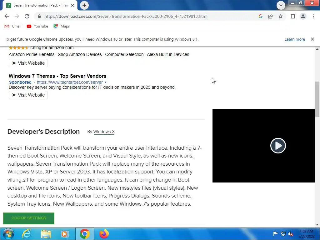Open Chrome's three-dot menu
This screenshot has height=240, width=320.
(313, 16)
